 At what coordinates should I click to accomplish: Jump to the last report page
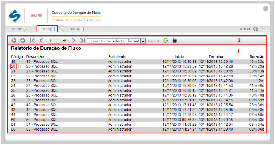click(x=83, y=41)
